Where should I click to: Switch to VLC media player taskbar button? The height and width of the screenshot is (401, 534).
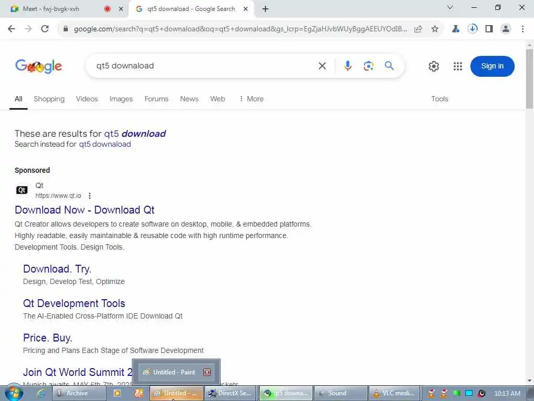pyautogui.click(x=395, y=393)
